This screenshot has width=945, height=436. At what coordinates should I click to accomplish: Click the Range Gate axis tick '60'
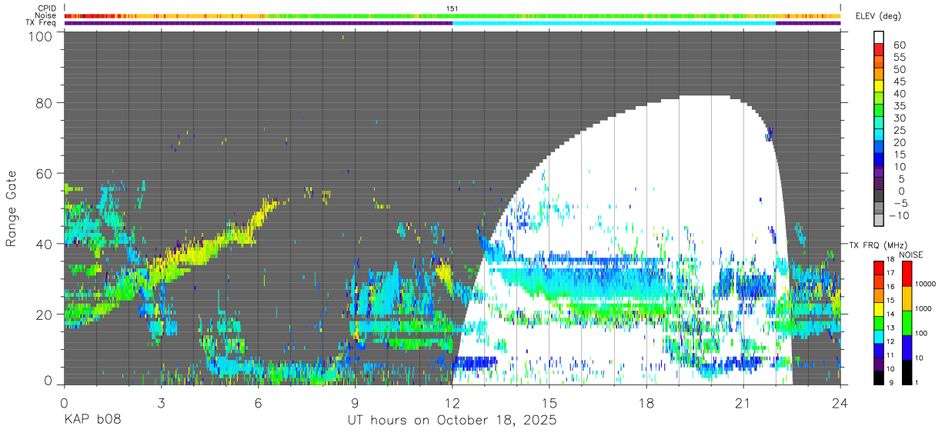[45, 174]
